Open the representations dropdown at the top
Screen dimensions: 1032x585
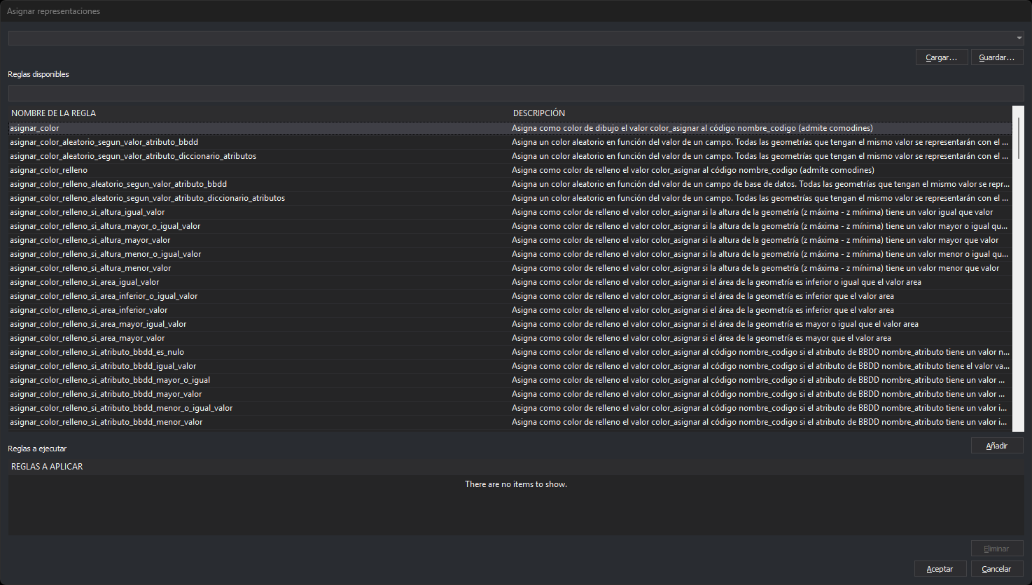[x=516, y=38]
